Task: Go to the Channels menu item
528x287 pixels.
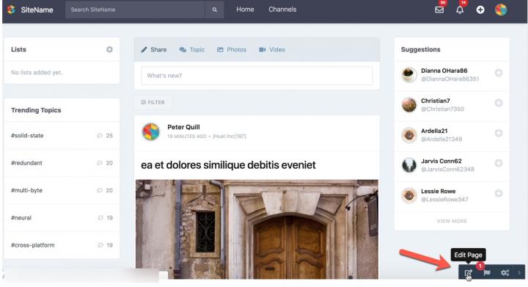Action: tap(282, 10)
